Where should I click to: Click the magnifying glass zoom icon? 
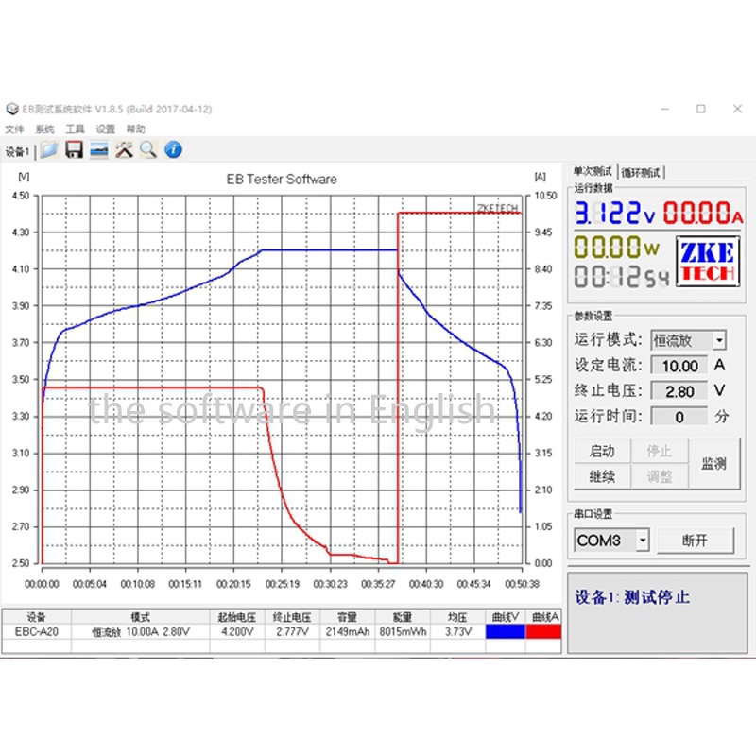pyautogui.click(x=148, y=149)
